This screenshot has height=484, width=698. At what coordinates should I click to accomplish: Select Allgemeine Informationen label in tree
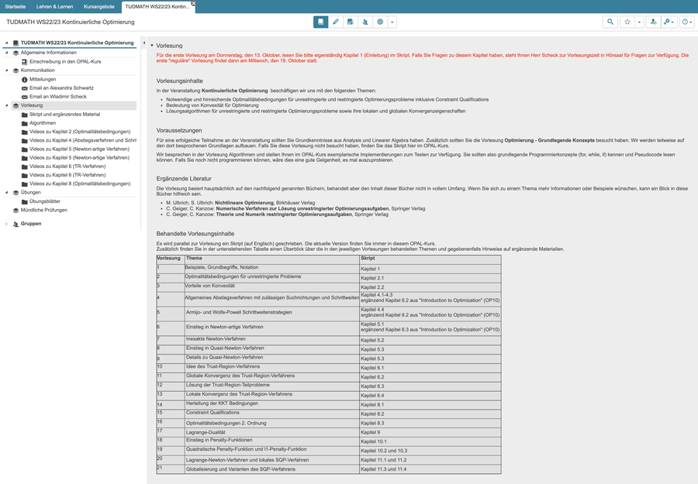(x=49, y=53)
